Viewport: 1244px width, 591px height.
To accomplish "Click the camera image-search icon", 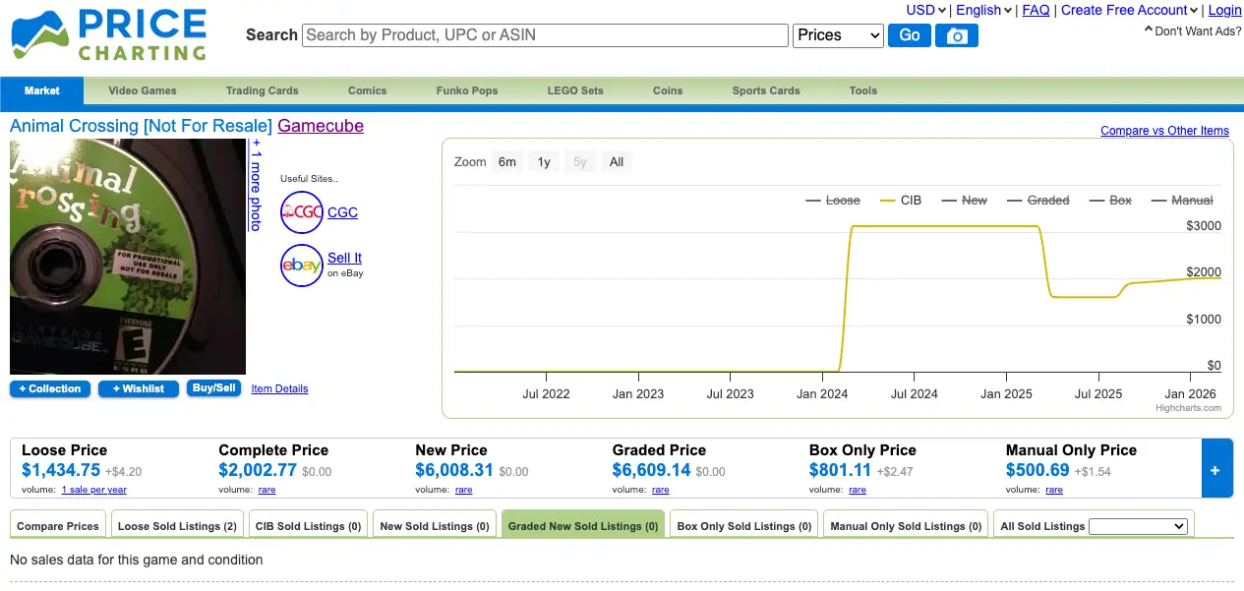I will (955, 34).
